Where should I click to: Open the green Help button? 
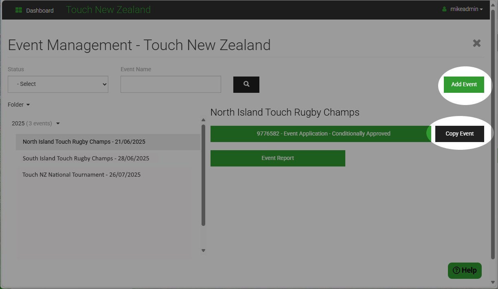coord(465,271)
